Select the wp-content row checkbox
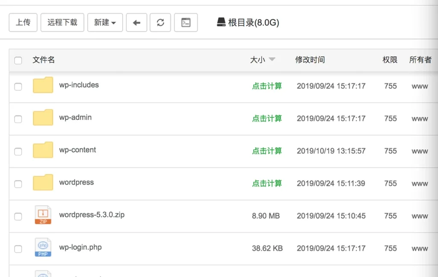Screen dimensions: 438x277 pos(18,151)
